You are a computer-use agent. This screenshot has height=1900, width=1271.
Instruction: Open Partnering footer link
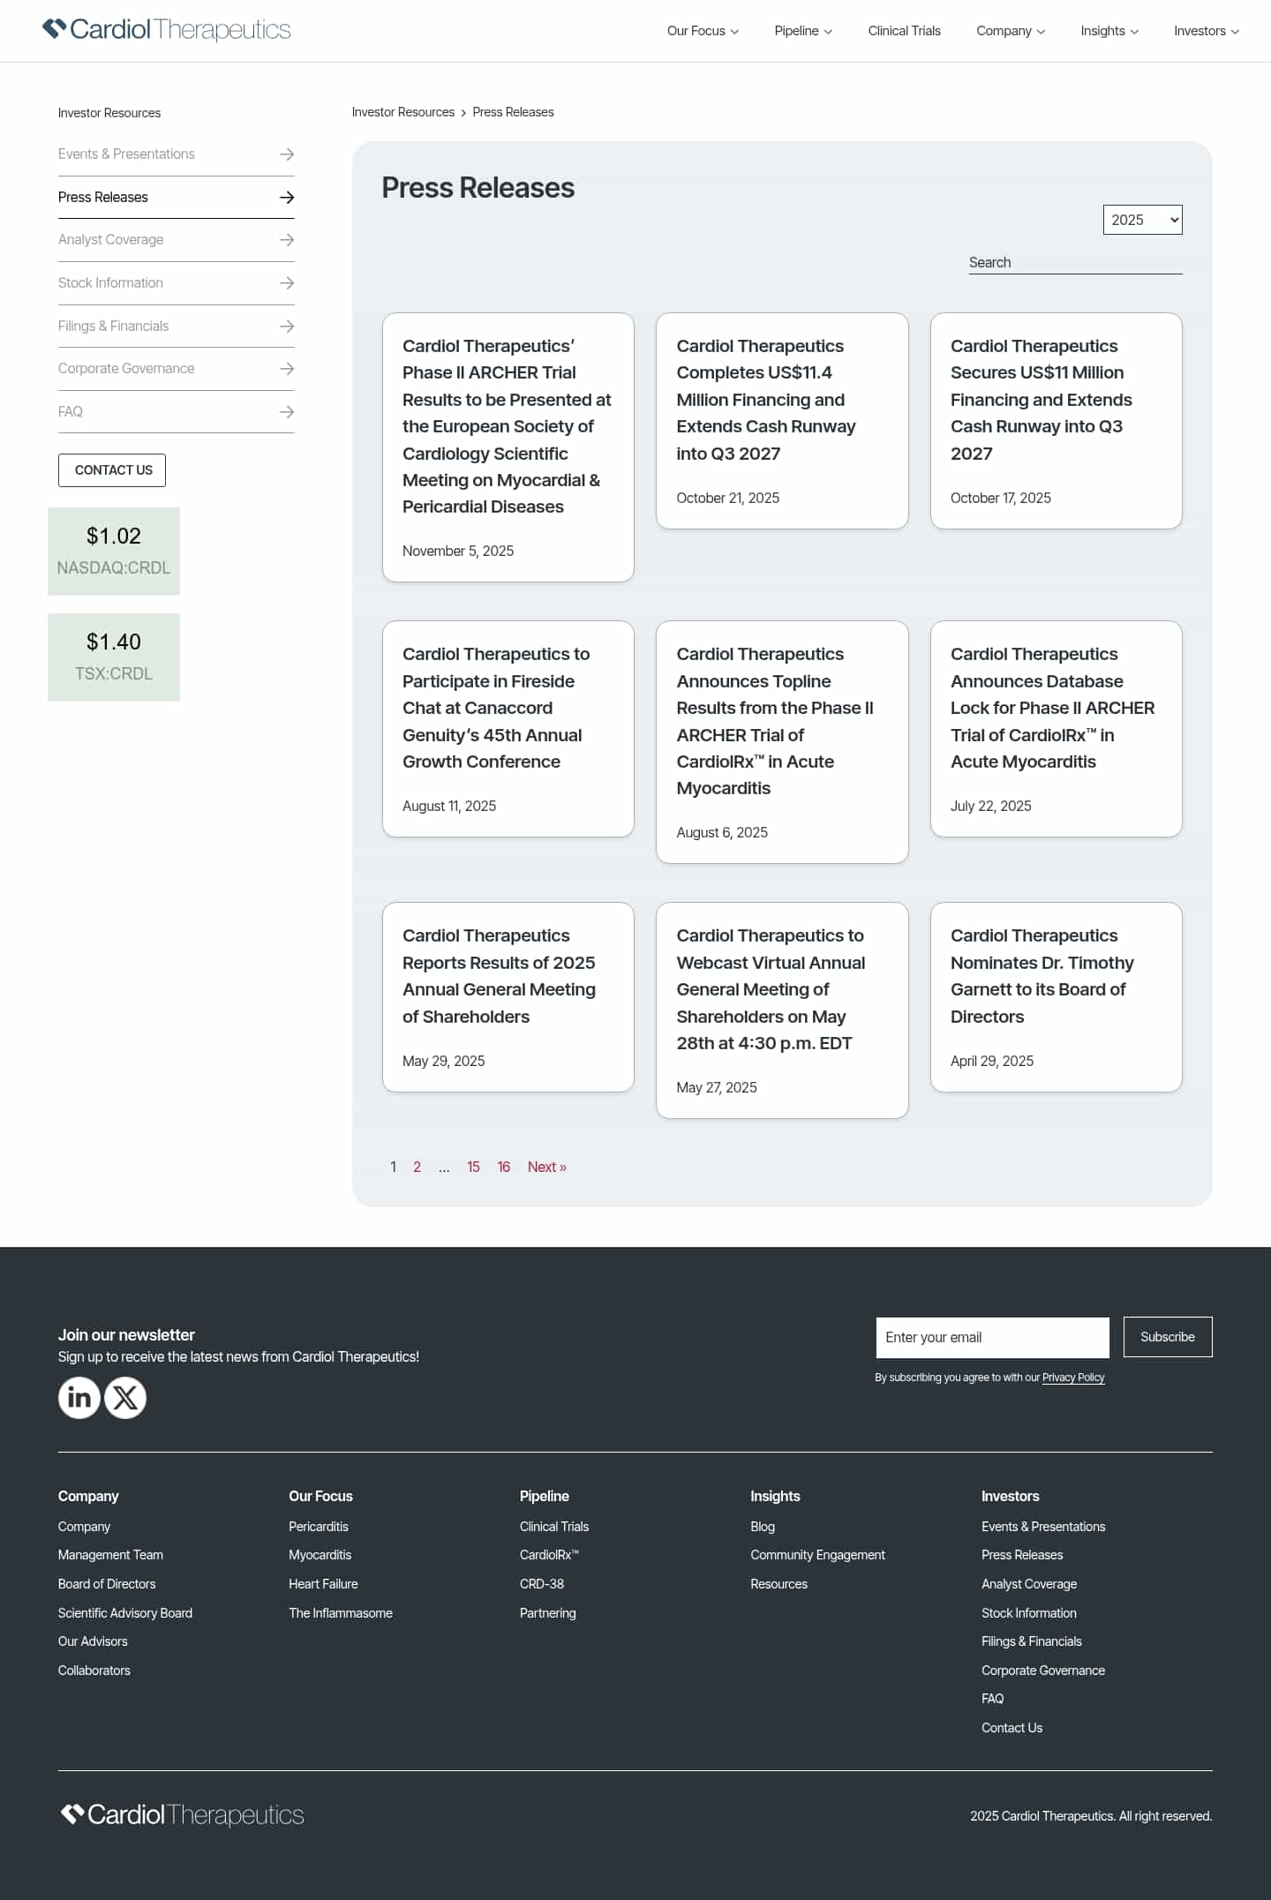tap(547, 1613)
